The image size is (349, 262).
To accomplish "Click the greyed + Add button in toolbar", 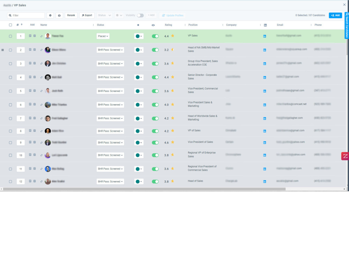I will [151, 15].
